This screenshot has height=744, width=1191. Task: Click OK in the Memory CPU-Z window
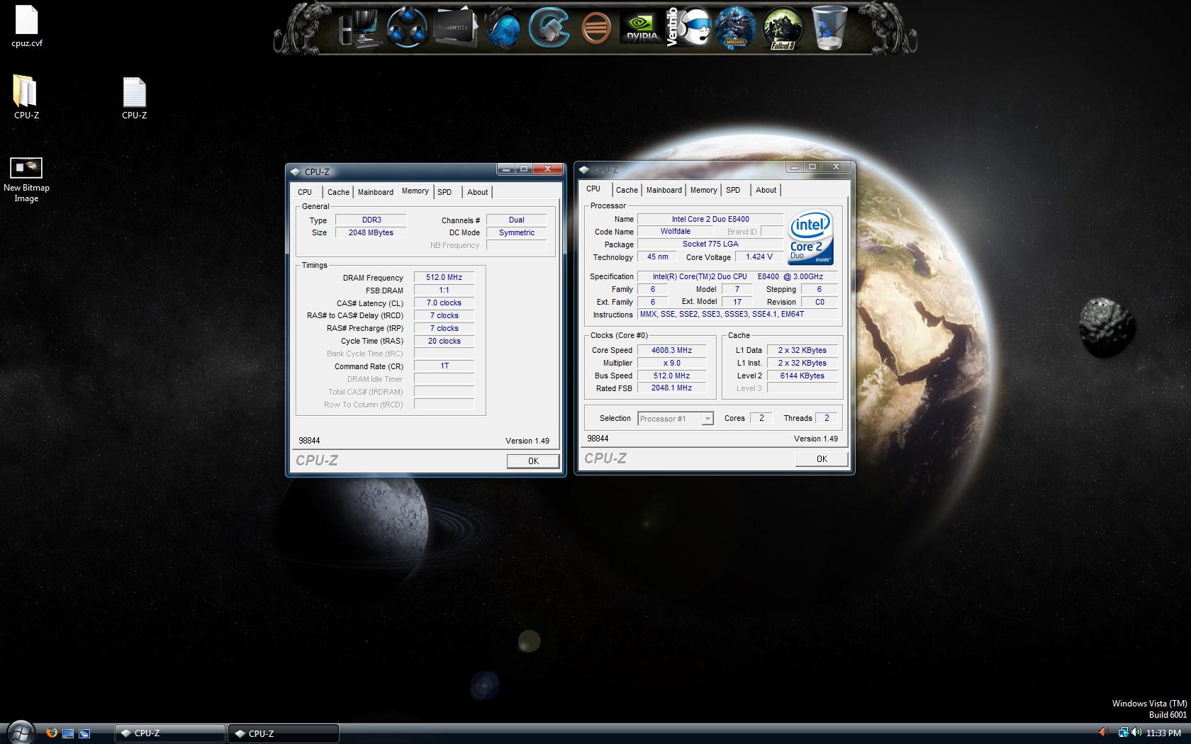click(533, 461)
